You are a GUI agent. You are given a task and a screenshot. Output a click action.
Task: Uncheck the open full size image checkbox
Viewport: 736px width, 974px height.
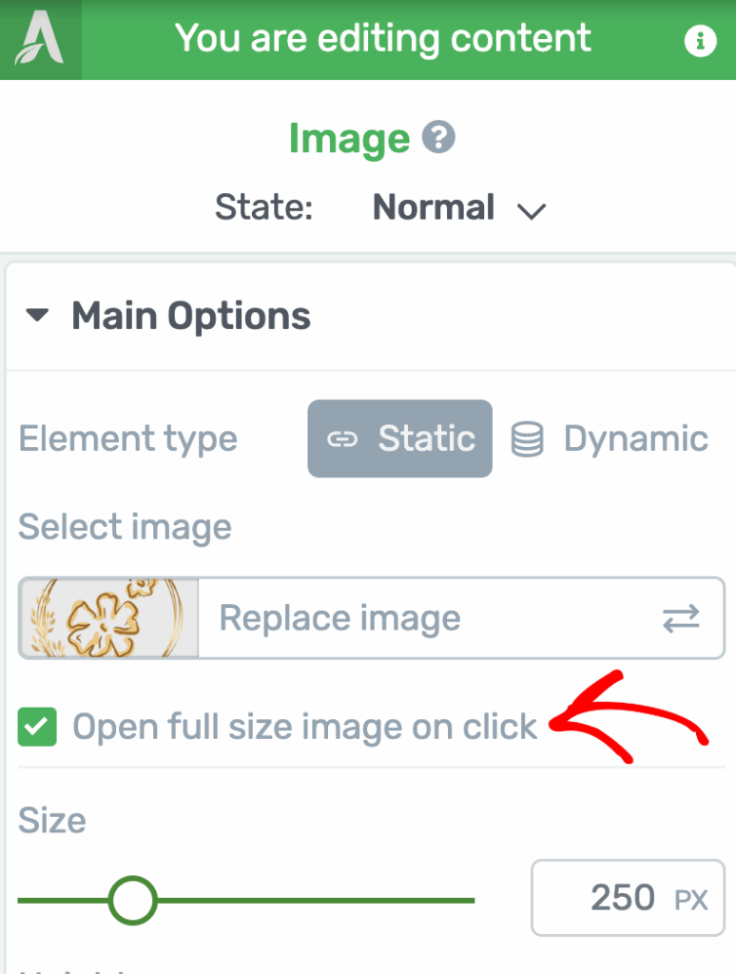tap(38, 729)
